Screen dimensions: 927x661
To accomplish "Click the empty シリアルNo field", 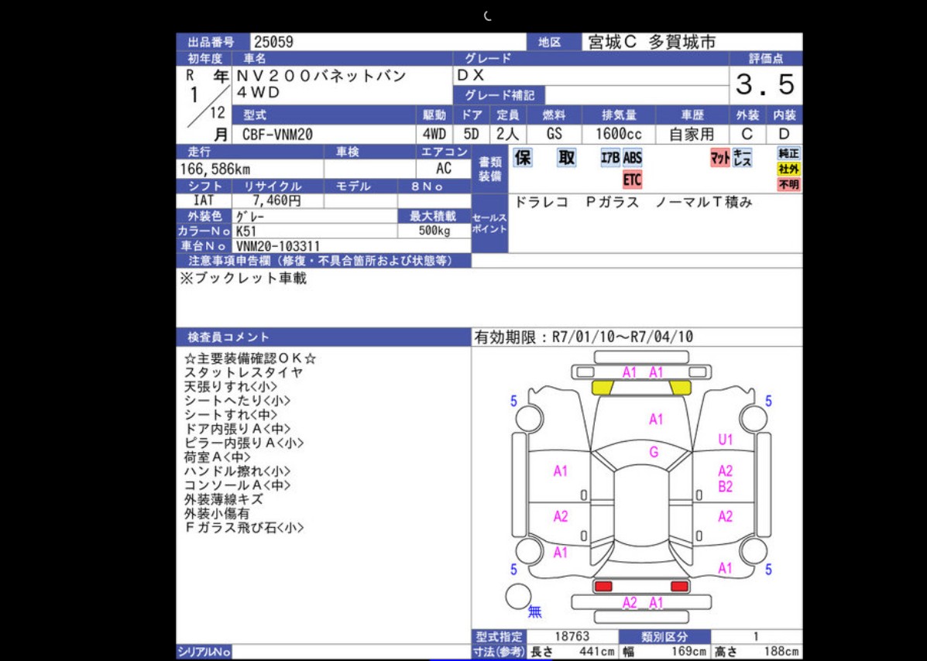I will coord(352,652).
